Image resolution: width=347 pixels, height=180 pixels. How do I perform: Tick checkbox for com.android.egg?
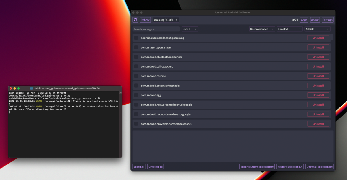(136, 95)
